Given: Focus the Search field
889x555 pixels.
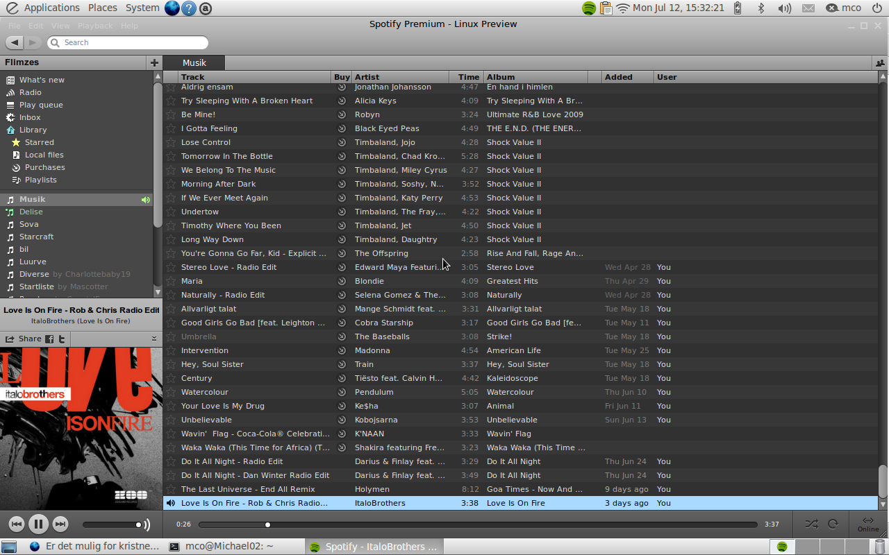Looking at the screenshot, I should click(x=128, y=43).
